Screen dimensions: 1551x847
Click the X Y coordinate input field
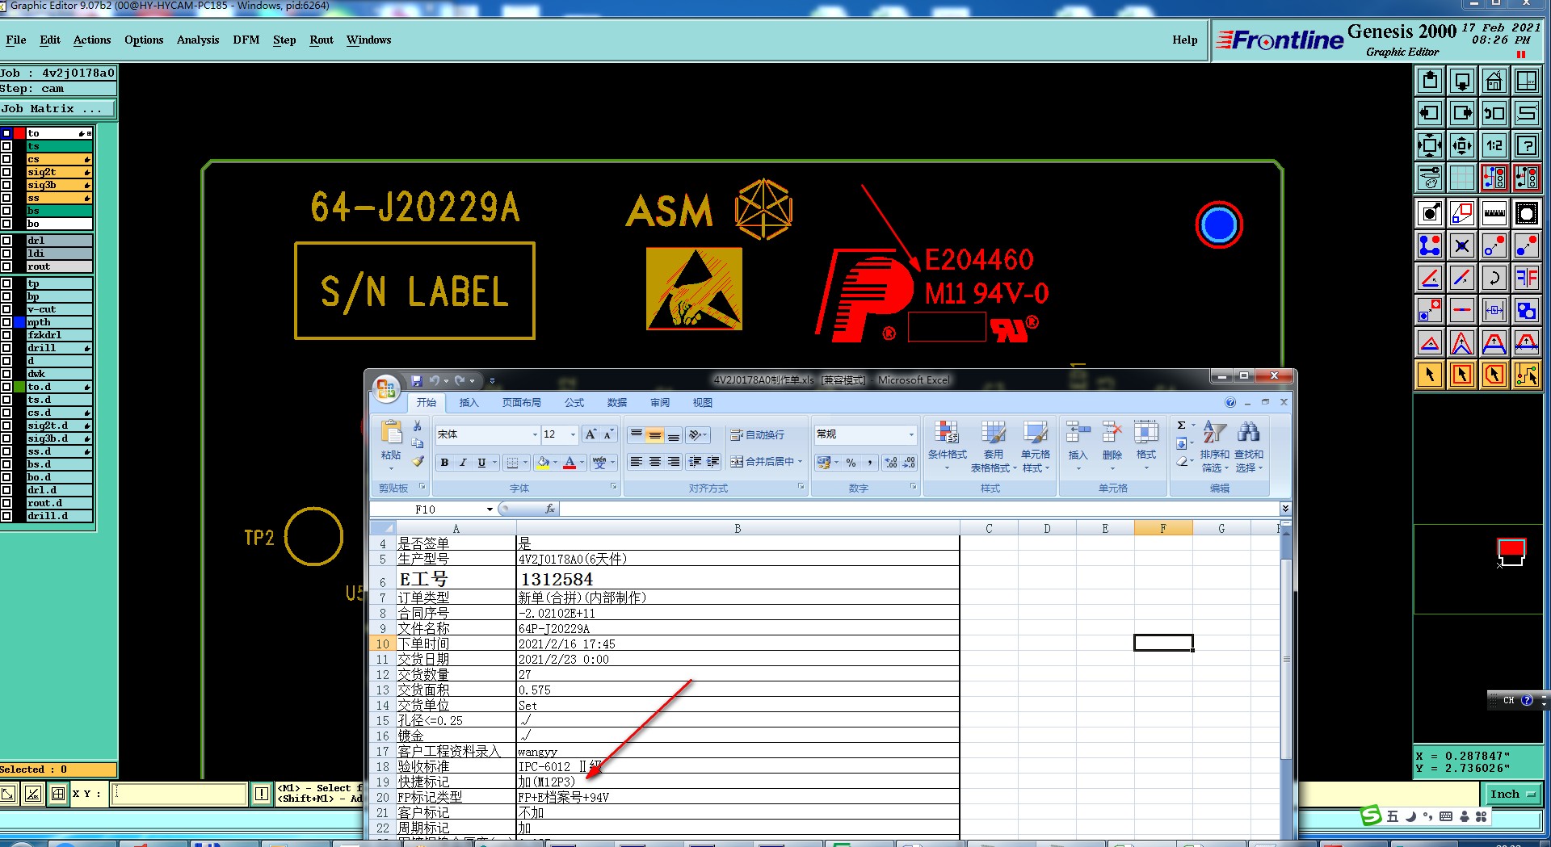coord(179,794)
